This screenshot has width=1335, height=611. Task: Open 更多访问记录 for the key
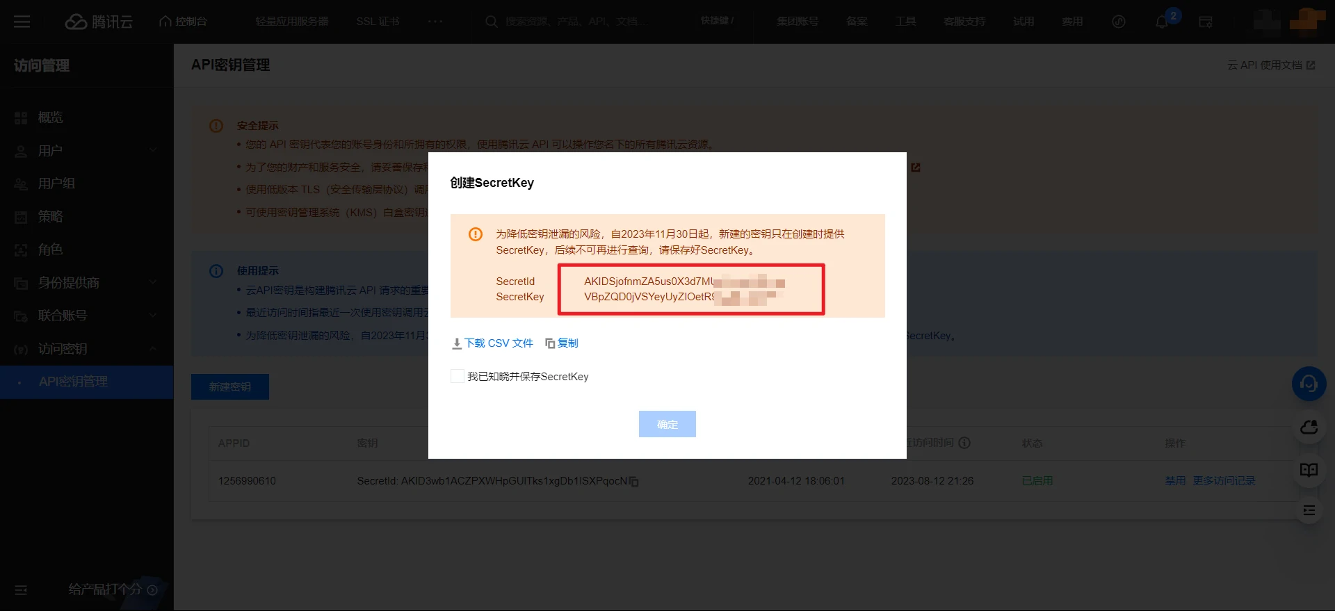pos(1224,481)
